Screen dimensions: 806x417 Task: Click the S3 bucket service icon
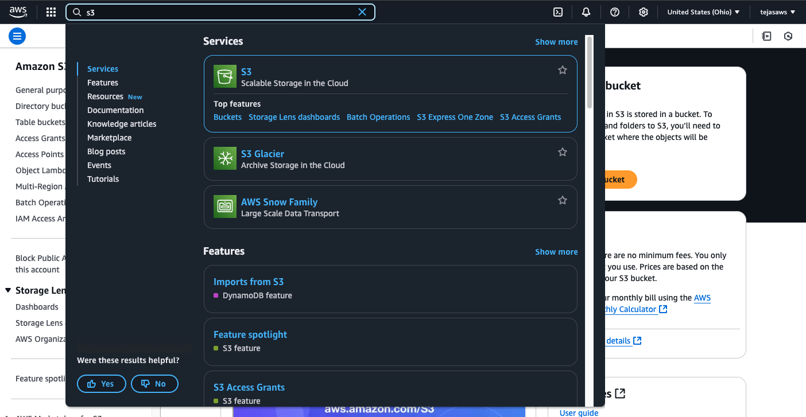pos(225,76)
